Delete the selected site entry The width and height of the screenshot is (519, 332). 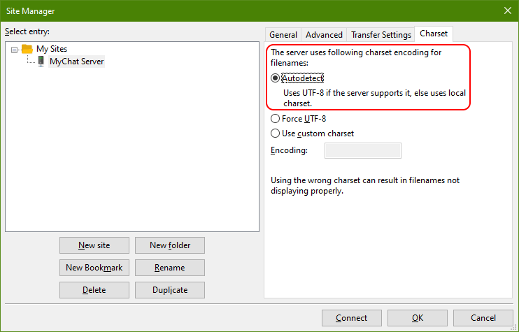pyautogui.click(x=94, y=290)
